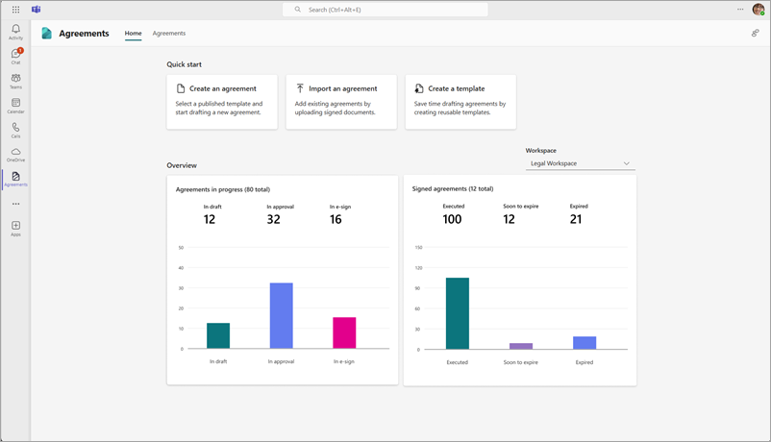Select the Home tab
The width and height of the screenshot is (771, 442).
[133, 34]
